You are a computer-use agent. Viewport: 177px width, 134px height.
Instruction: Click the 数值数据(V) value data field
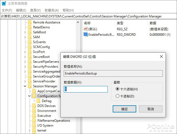pos(86,89)
